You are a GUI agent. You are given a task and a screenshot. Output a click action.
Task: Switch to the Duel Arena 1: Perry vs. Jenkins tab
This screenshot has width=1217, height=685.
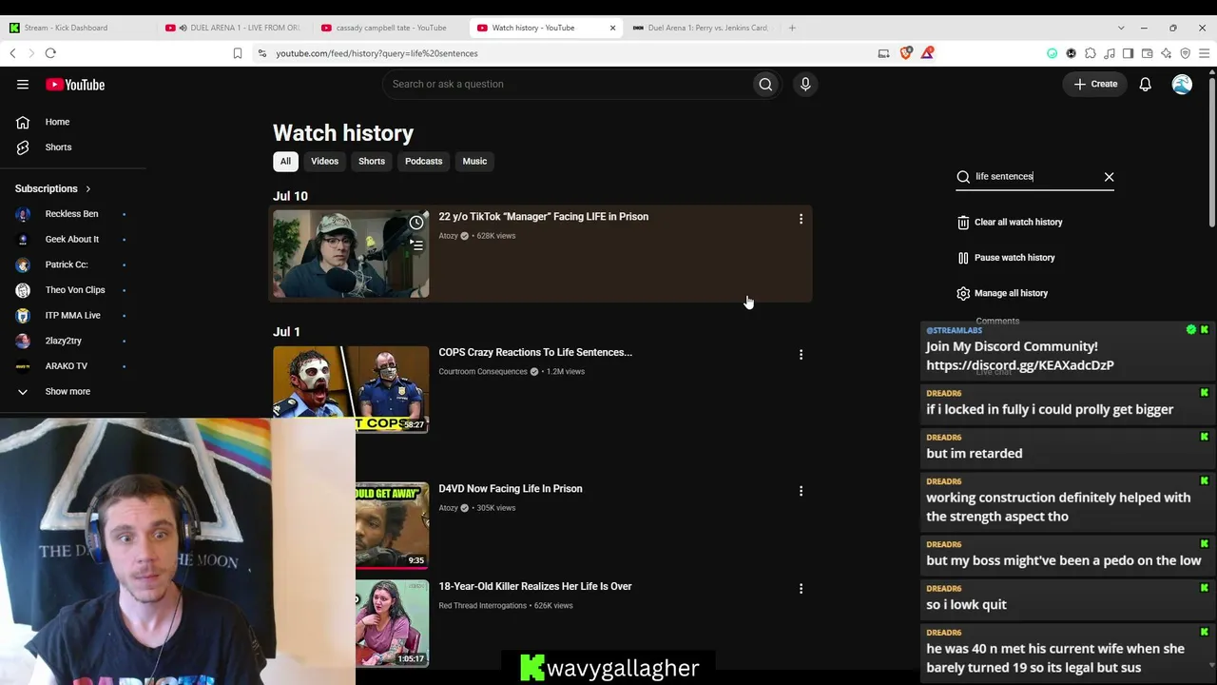click(x=701, y=28)
